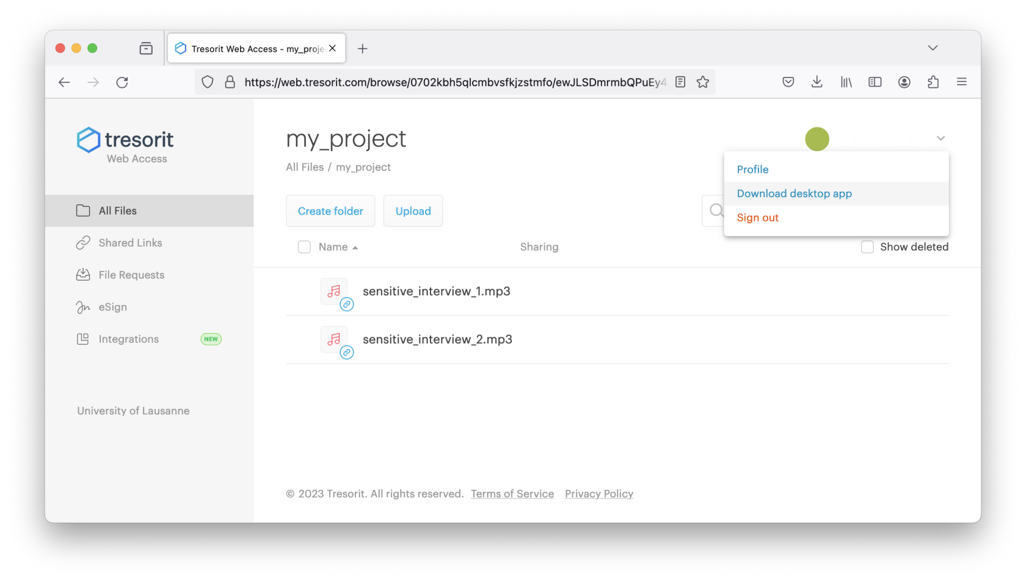Open the search magnifier icon

[x=716, y=211]
